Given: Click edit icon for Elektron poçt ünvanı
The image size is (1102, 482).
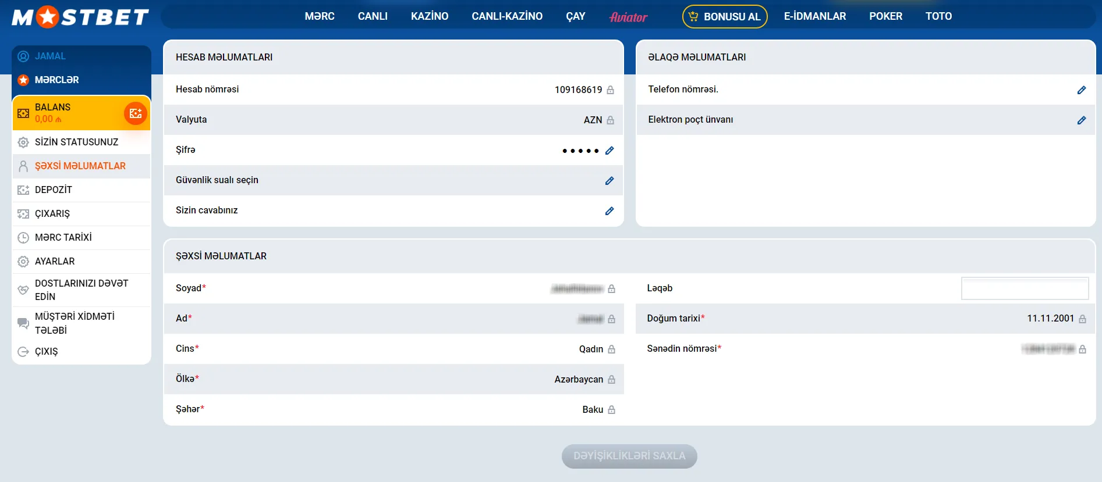Looking at the screenshot, I should [1081, 120].
